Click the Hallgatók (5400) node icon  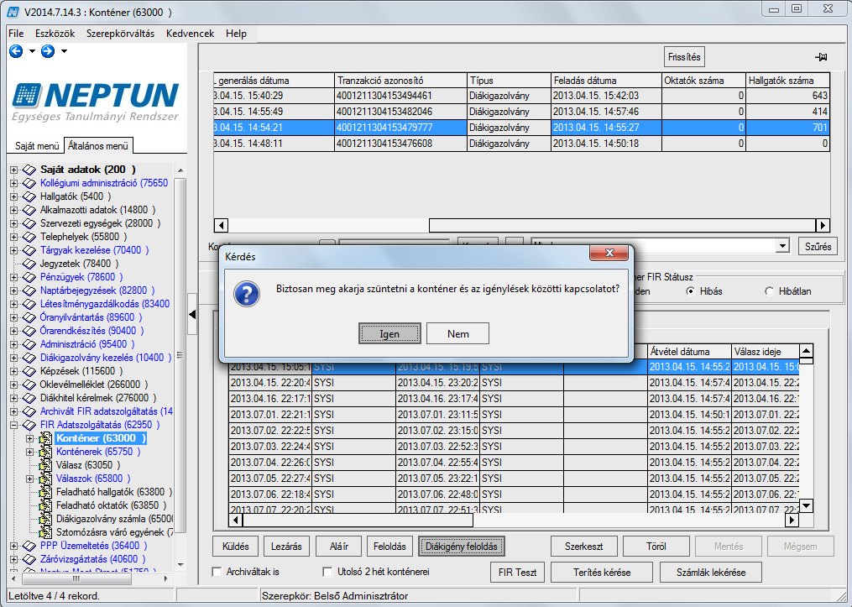(x=29, y=196)
